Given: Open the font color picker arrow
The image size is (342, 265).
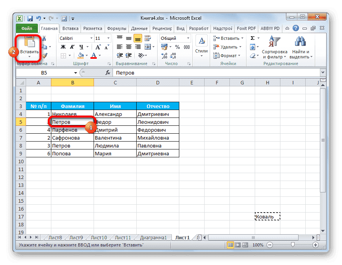Looking at the screenshot, I should [x=99, y=56].
